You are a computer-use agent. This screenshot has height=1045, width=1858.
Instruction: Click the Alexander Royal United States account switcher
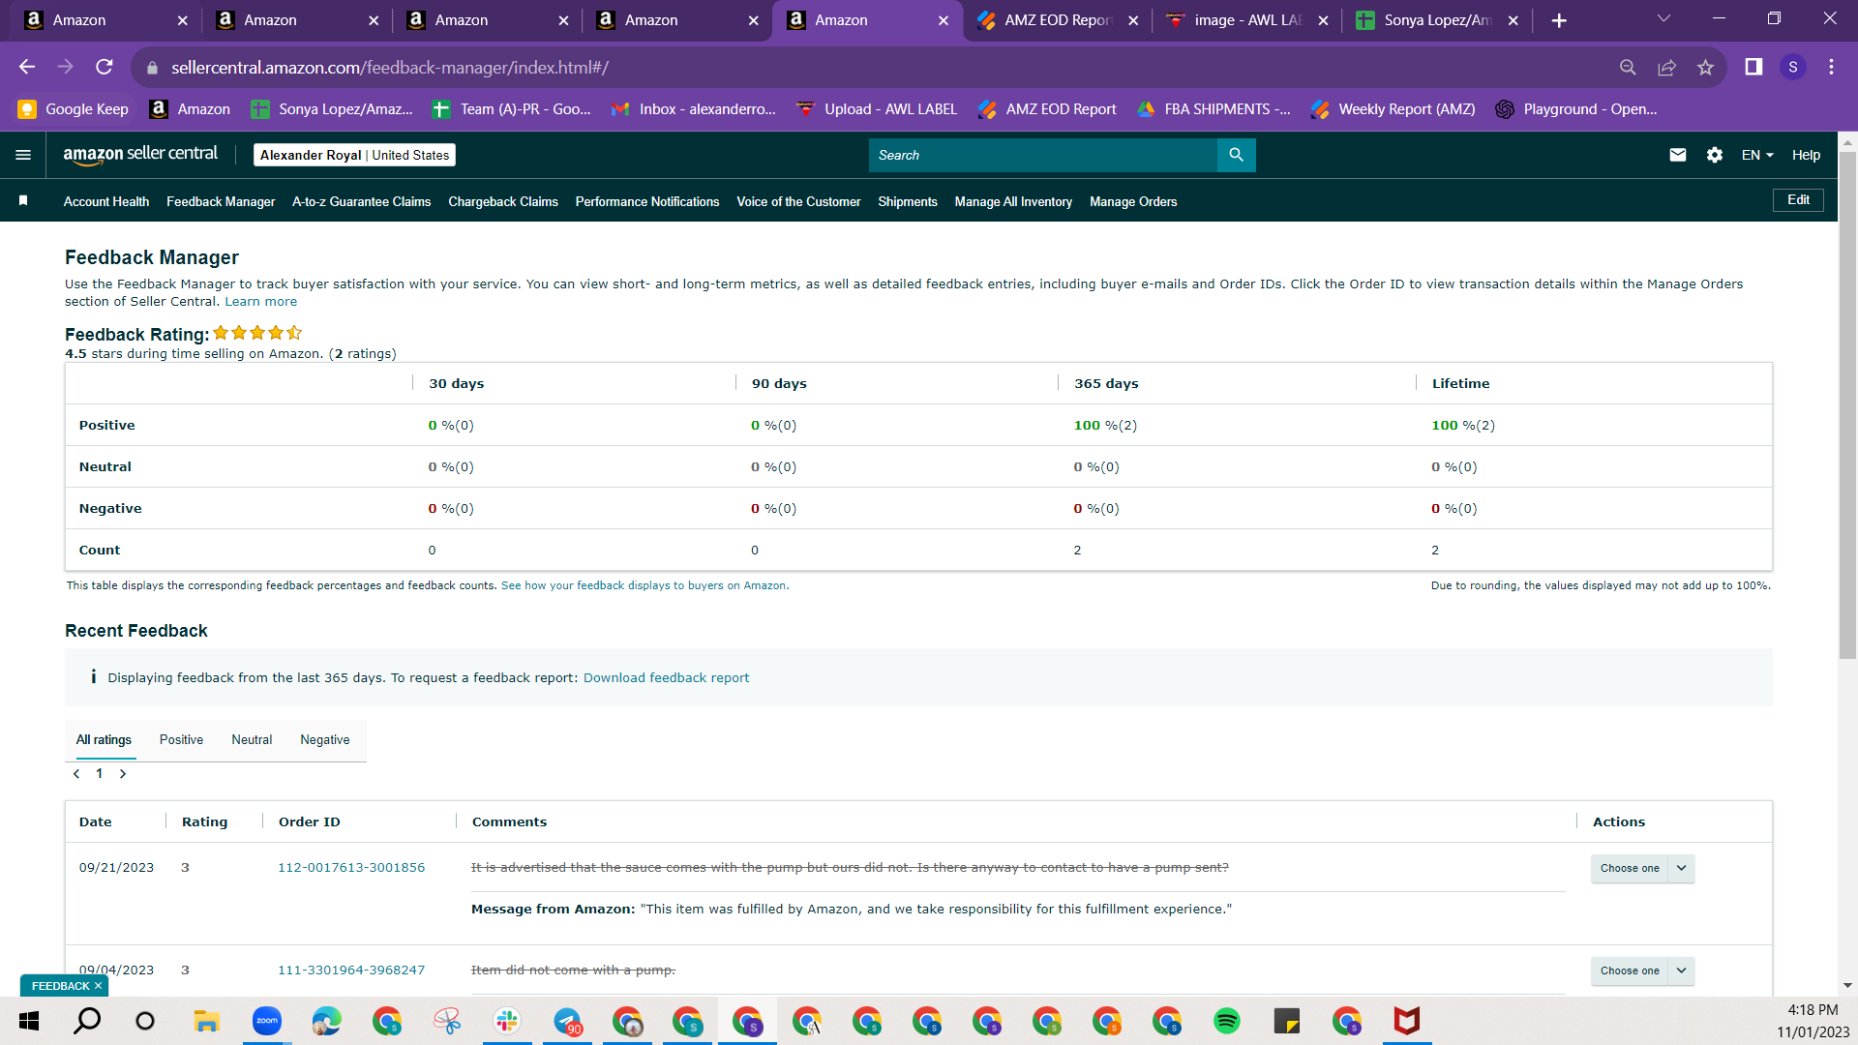point(354,155)
